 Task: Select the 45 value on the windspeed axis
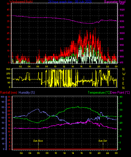pos(8,10)
